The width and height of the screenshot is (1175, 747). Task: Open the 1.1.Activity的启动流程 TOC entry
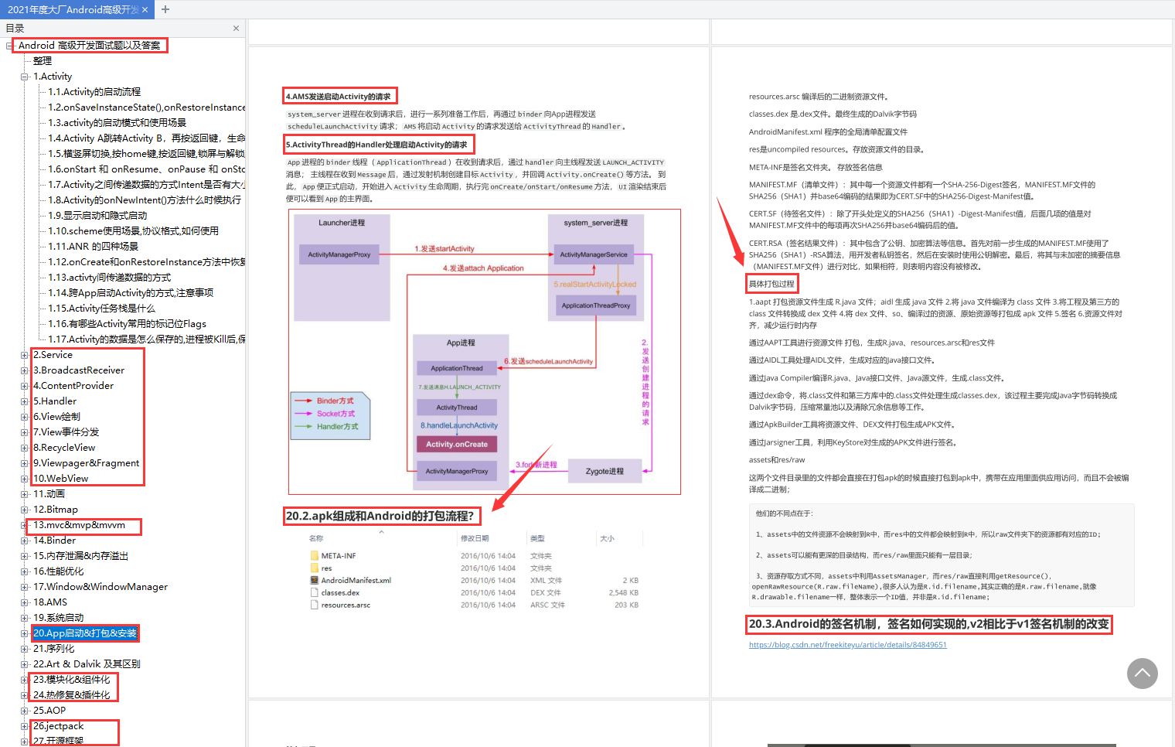94,91
